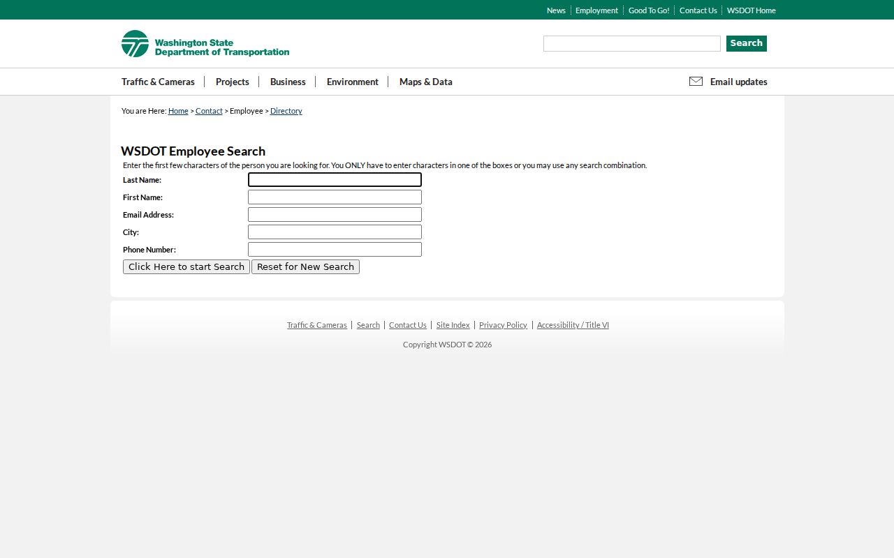Open Contact Us in the top bar
894x558 pixels.
pyautogui.click(x=698, y=10)
